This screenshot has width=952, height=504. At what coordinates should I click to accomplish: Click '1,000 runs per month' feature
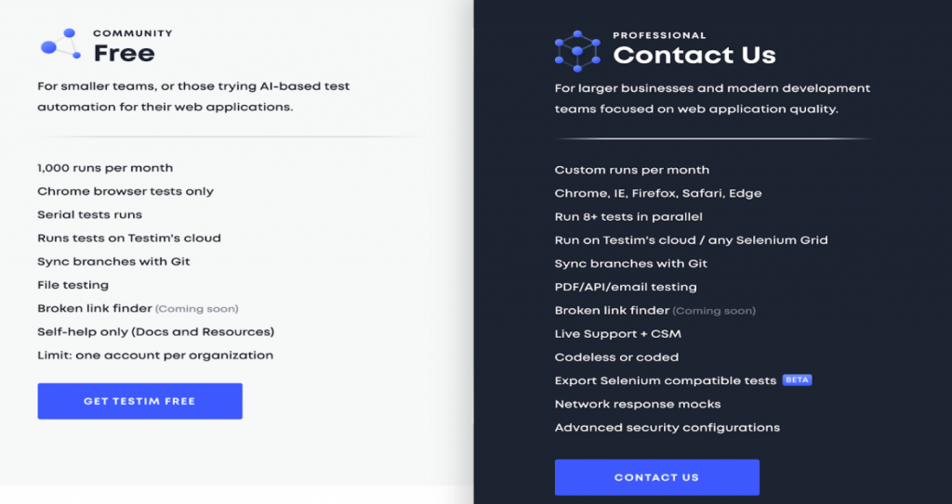(105, 168)
